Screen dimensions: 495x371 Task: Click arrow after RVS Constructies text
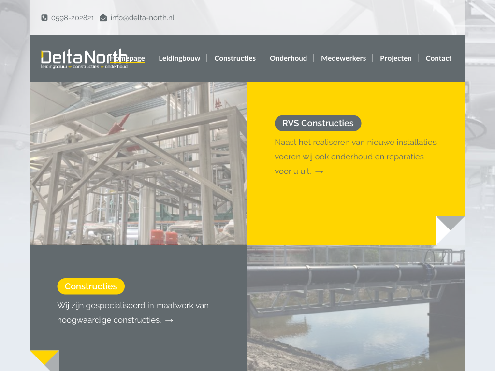[319, 171]
